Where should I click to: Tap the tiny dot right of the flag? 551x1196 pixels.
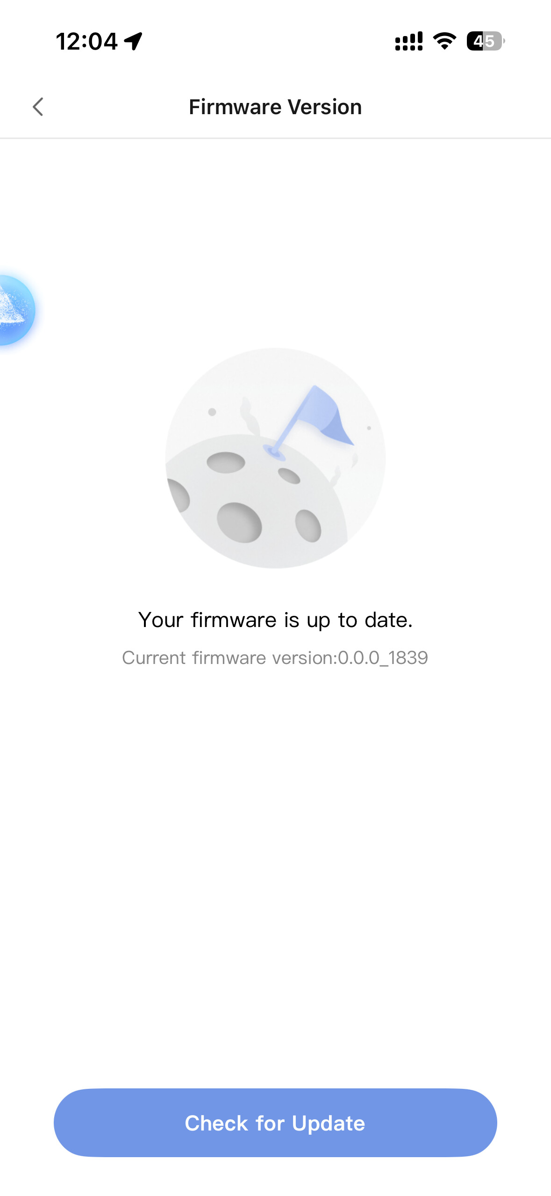pyautogui.click(x=369, y=428)
